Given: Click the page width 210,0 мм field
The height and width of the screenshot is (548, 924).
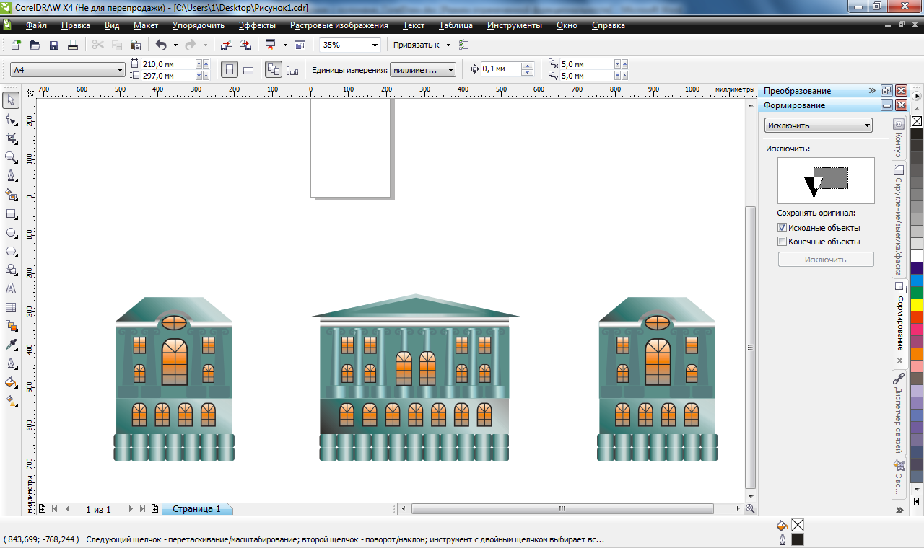Looking at the screenshot, I should 167,64.
